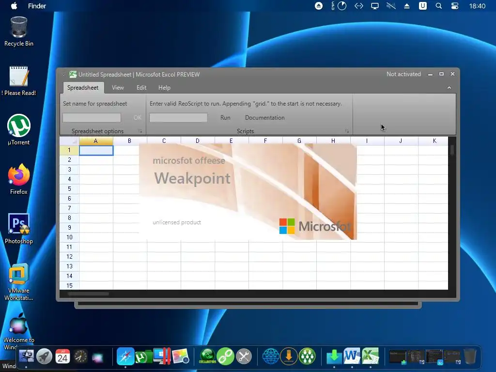Click the network arrows icon in menu bar
496x372 pixels.
click(x=359, y=6)
